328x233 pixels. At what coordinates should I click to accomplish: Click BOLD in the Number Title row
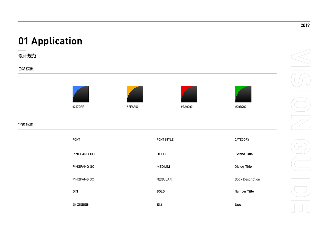click(x=161, y=192)
